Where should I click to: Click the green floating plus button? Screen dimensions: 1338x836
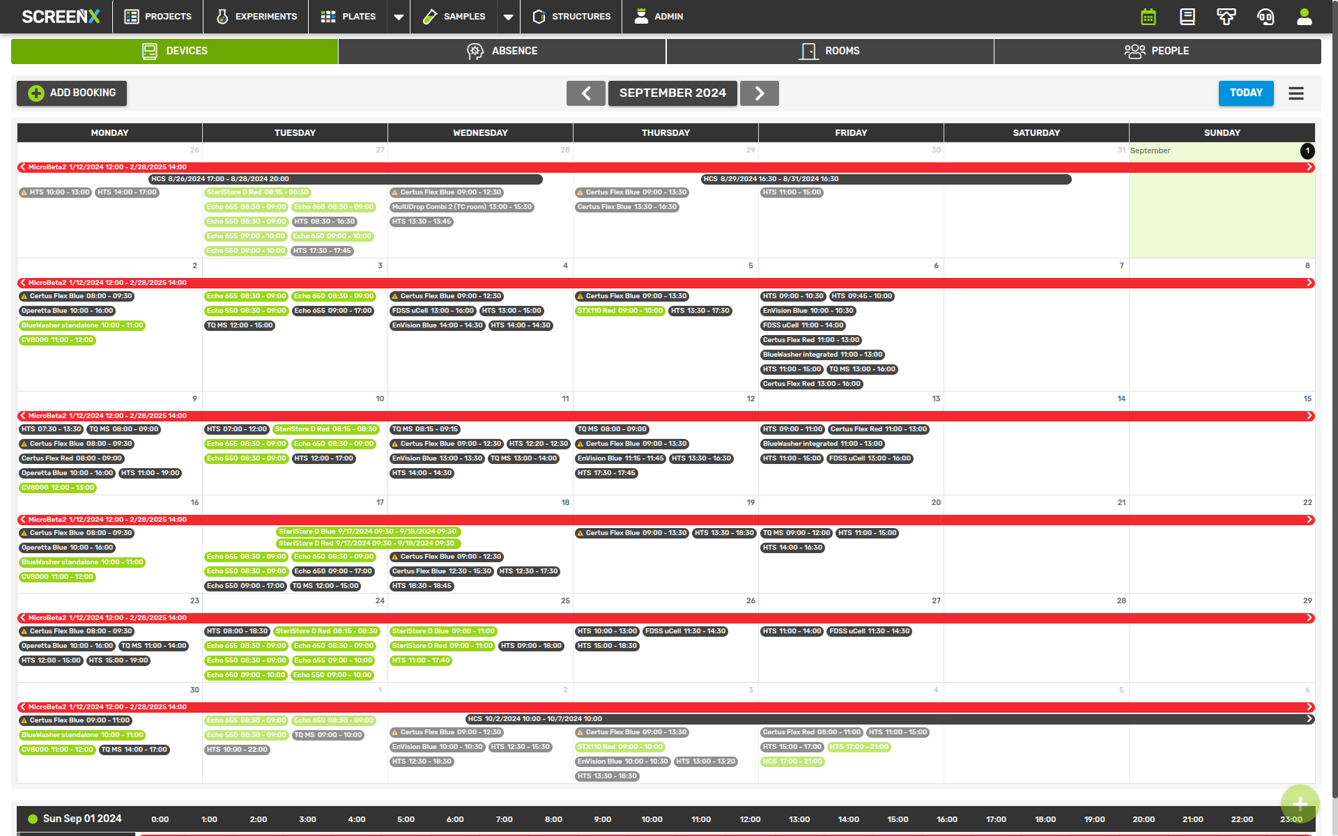tap(1300, 804)
